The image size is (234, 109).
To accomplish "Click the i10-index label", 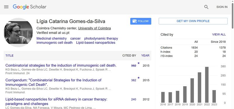I will point(166,56).
